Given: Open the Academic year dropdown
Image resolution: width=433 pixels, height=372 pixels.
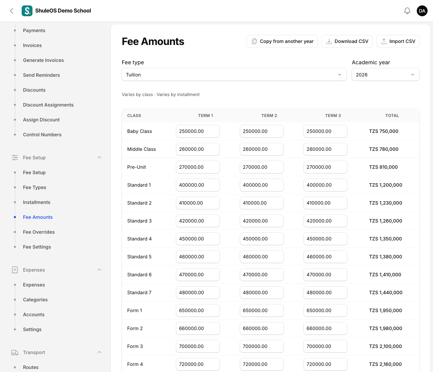Looking at the screenshot, I should click(386, 75).
